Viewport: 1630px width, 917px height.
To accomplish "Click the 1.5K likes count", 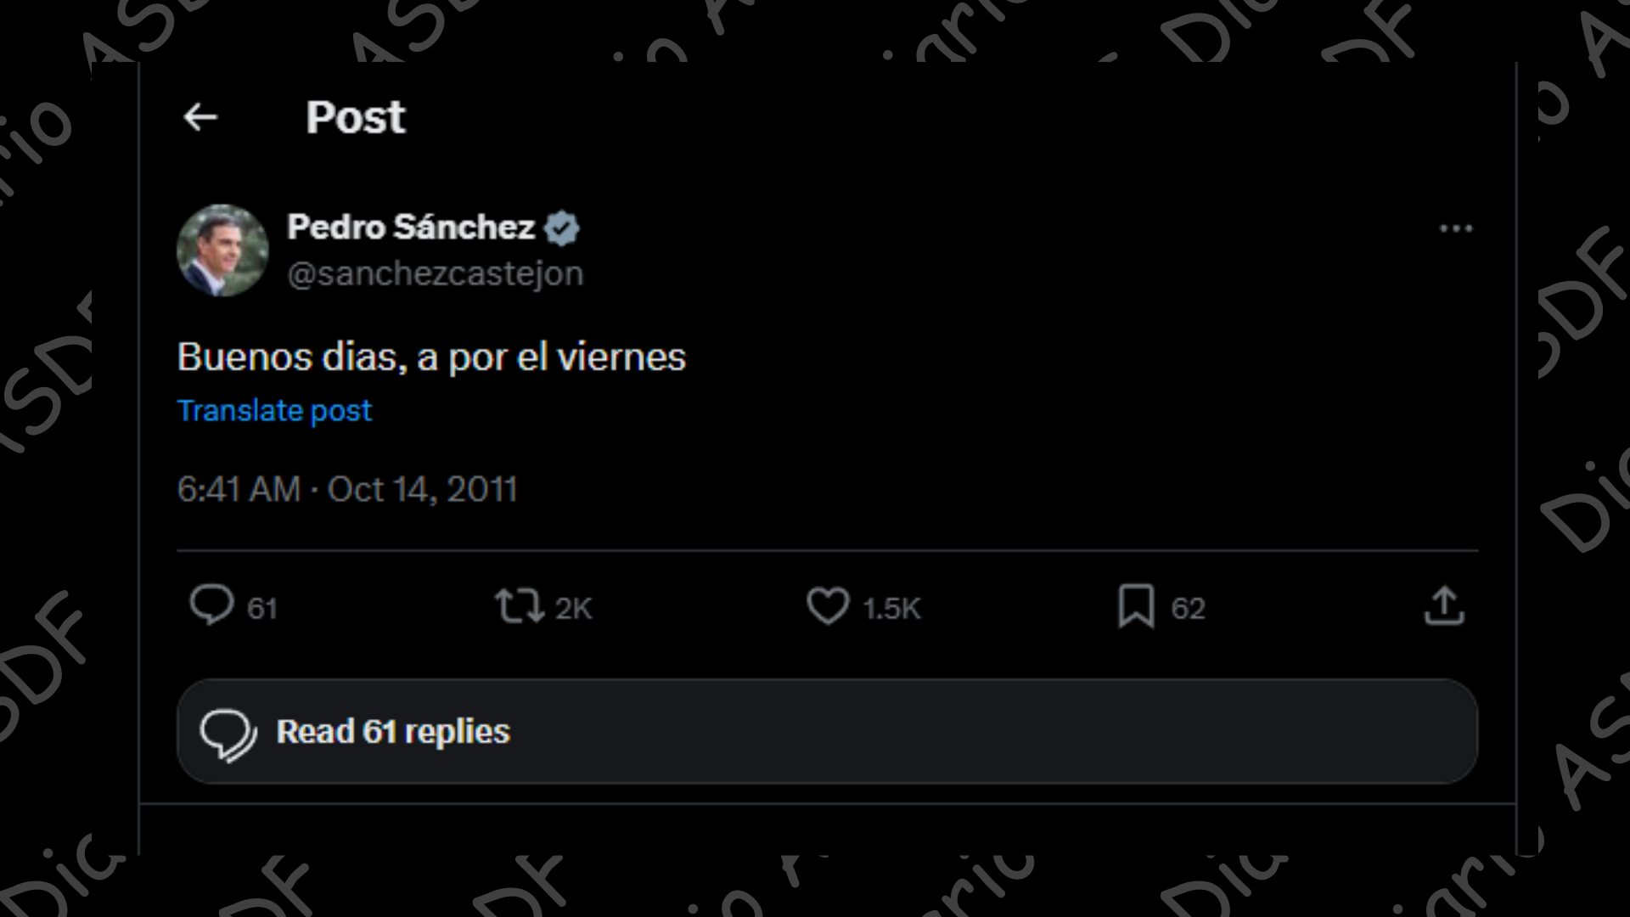I will (891, 609).
